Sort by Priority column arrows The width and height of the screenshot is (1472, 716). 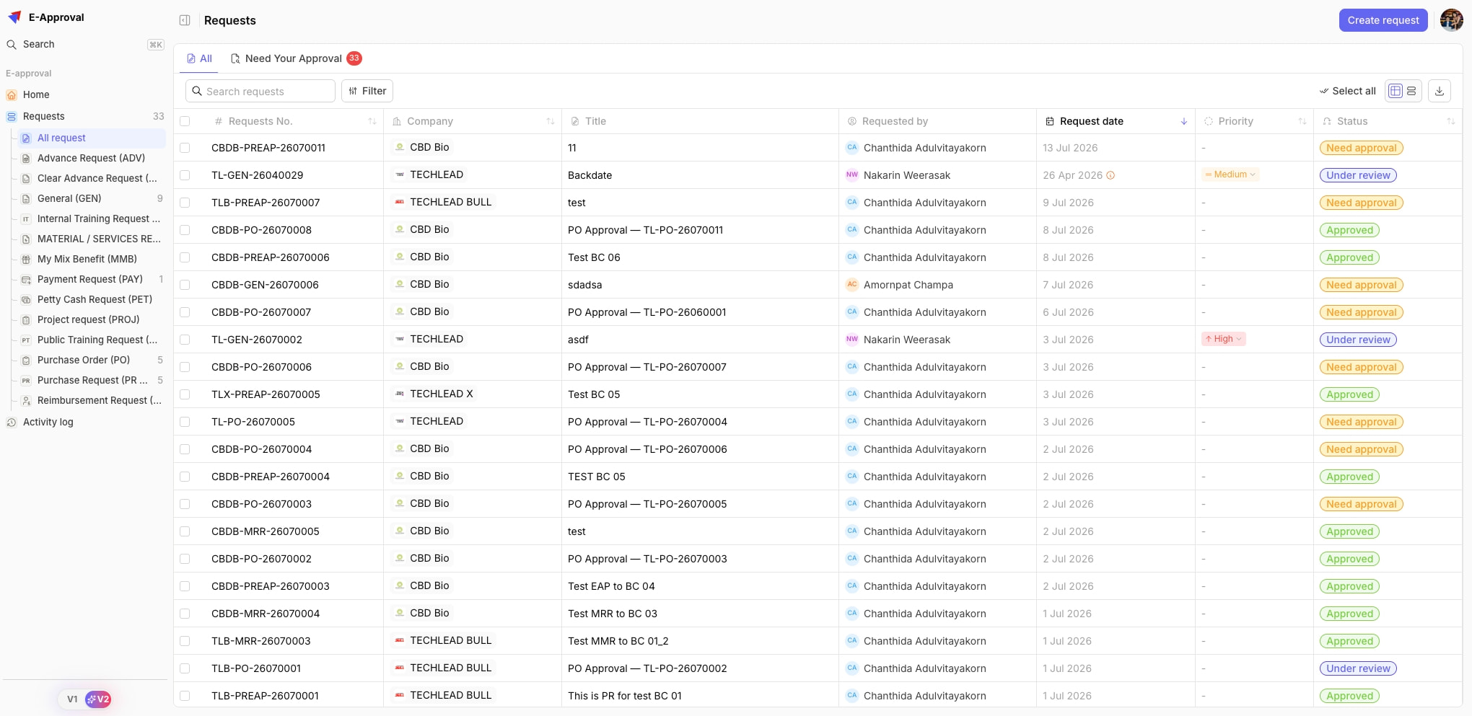[1302, 121]
